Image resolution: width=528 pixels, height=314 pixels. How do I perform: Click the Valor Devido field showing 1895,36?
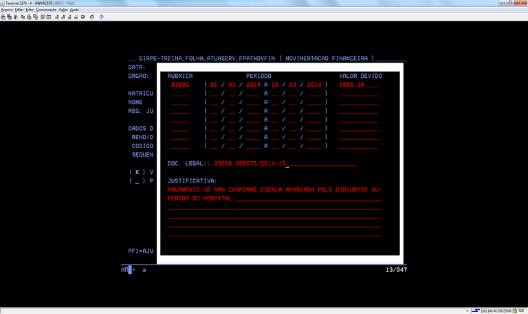(x=357, y=85)
